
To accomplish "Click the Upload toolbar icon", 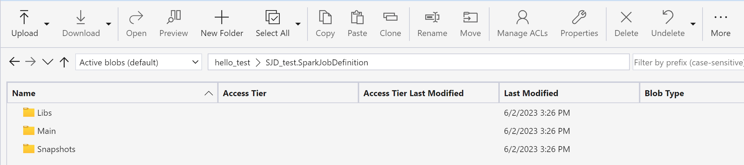I will coord(24,17).
